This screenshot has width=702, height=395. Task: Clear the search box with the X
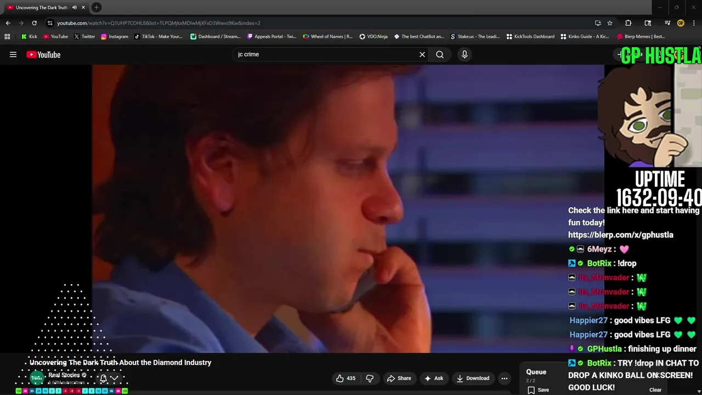point(422,54)
